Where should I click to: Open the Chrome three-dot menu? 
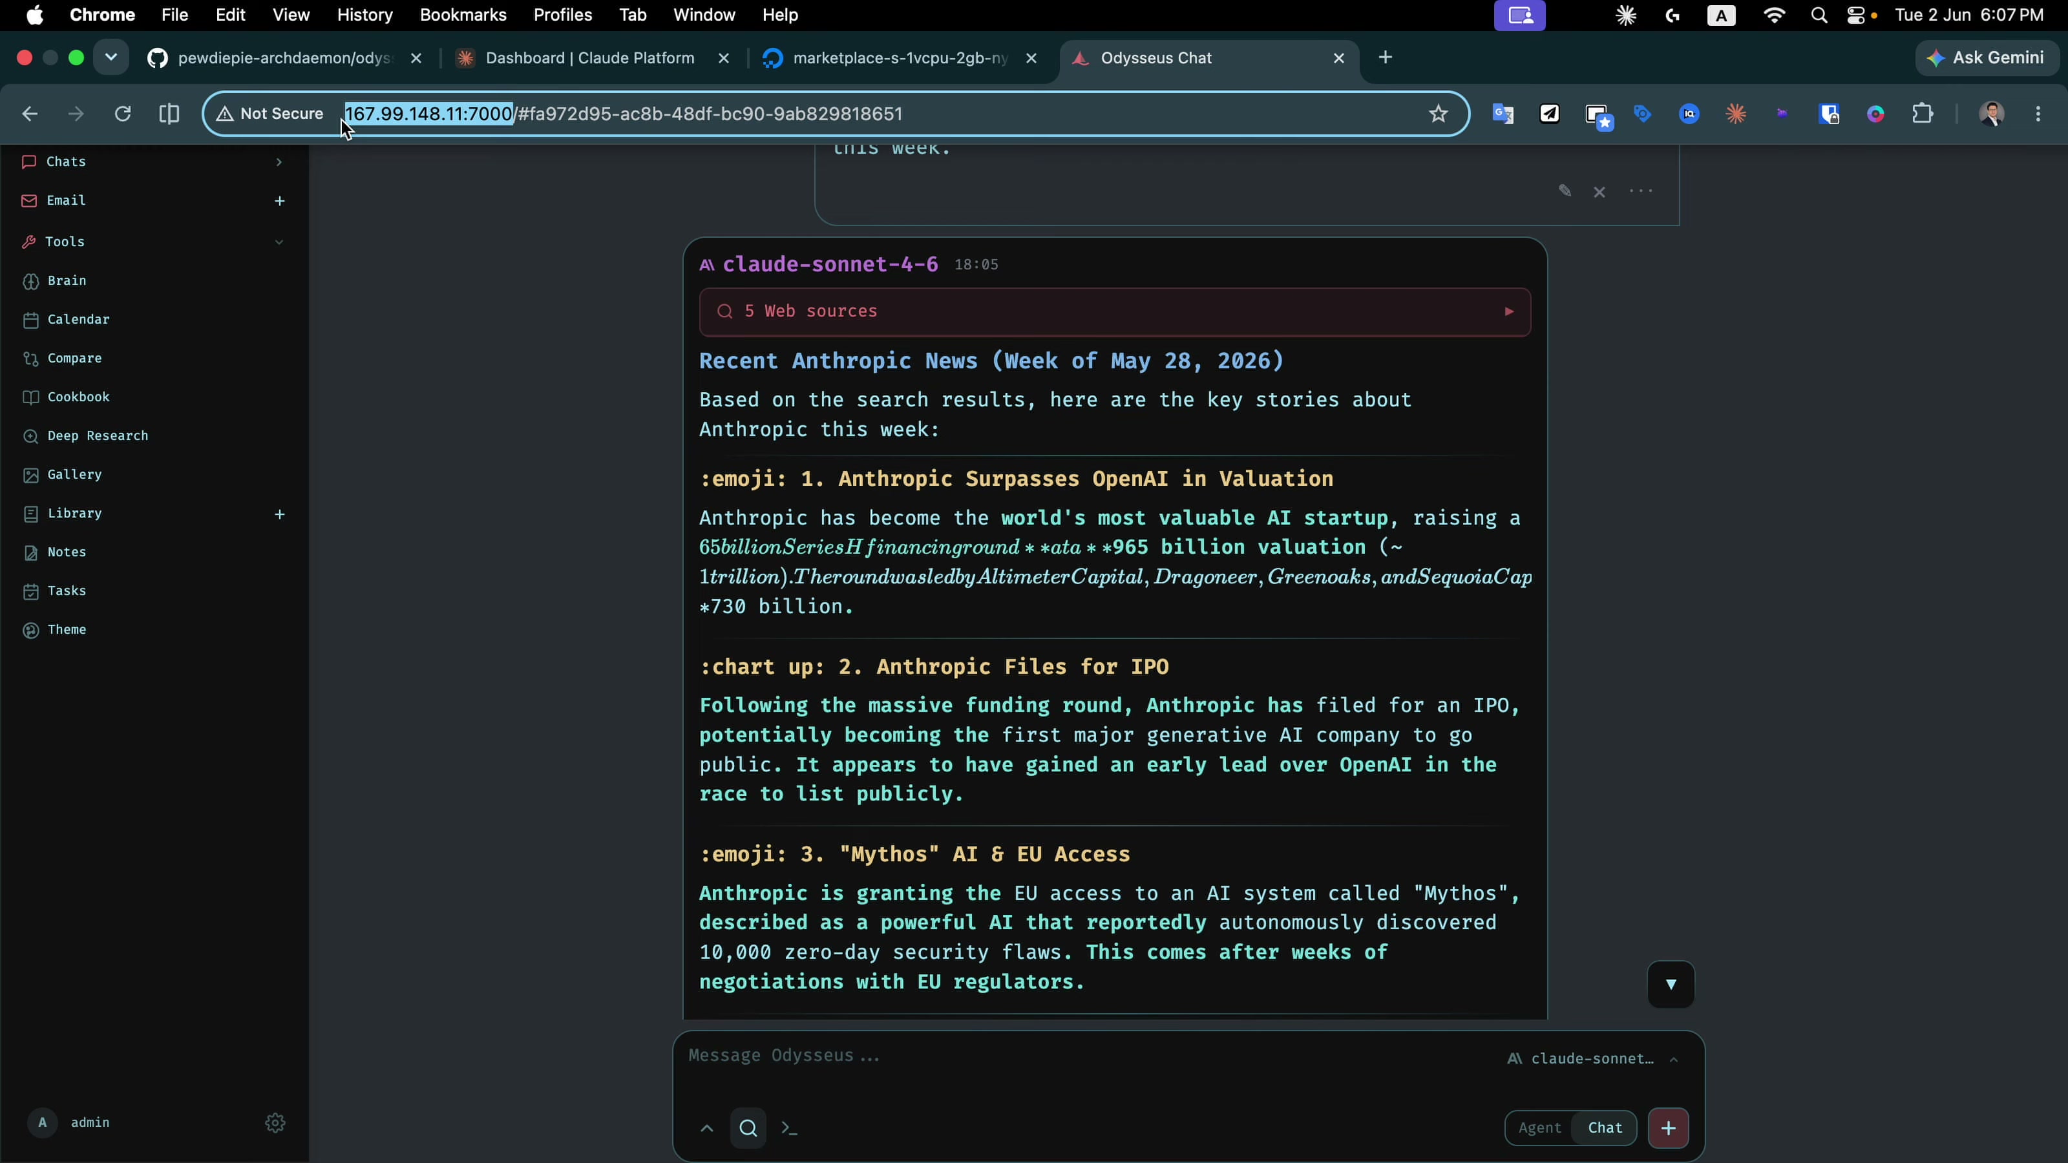pos(2038,114)
